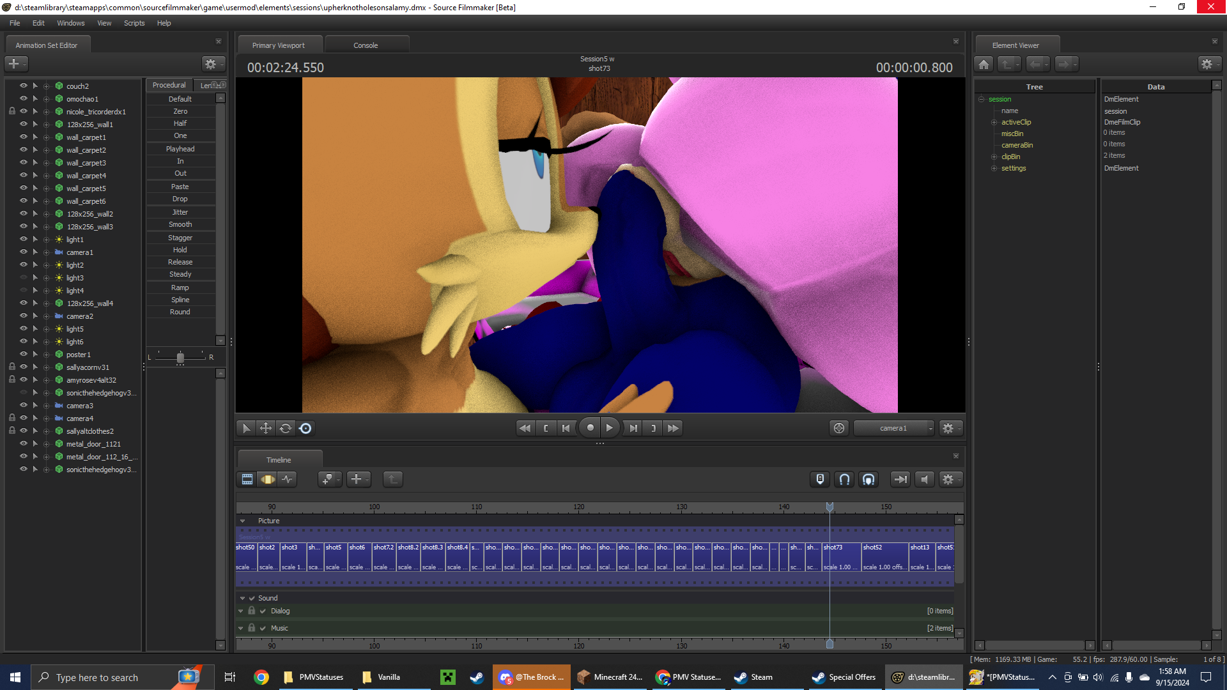Screen dimensions: 1227x690
Task: Click the timeline playhead marker
Action: (x=830, y=507)
